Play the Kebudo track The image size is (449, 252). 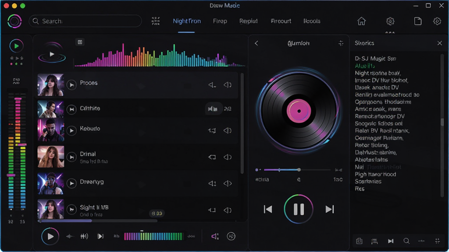pos(71,130)
